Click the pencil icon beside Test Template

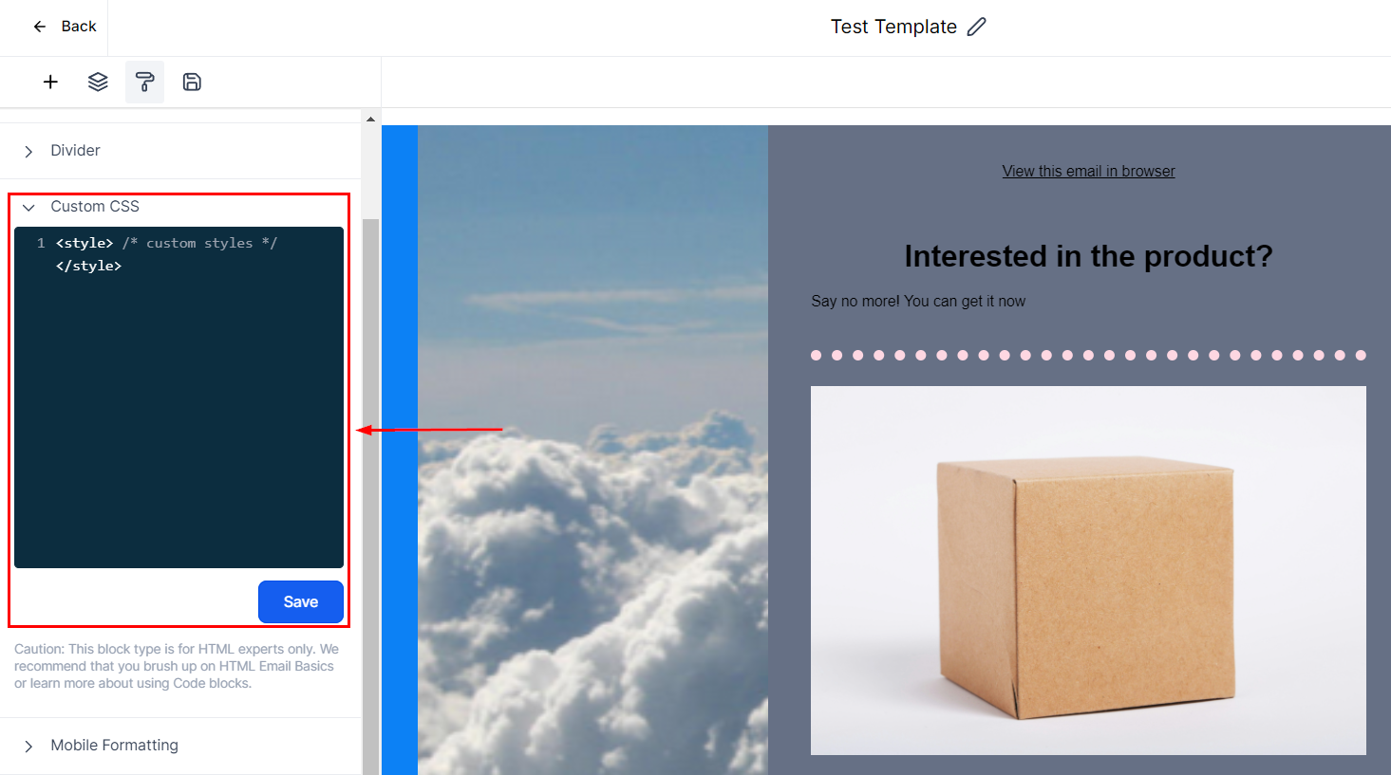(976, 27)
